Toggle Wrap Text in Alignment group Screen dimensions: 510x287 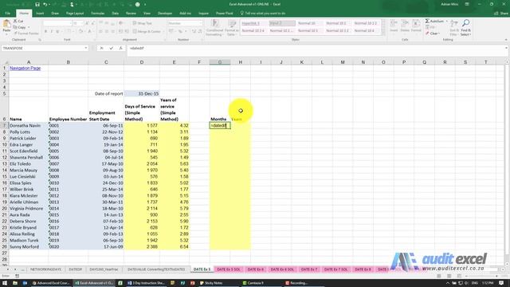(143, 23)
